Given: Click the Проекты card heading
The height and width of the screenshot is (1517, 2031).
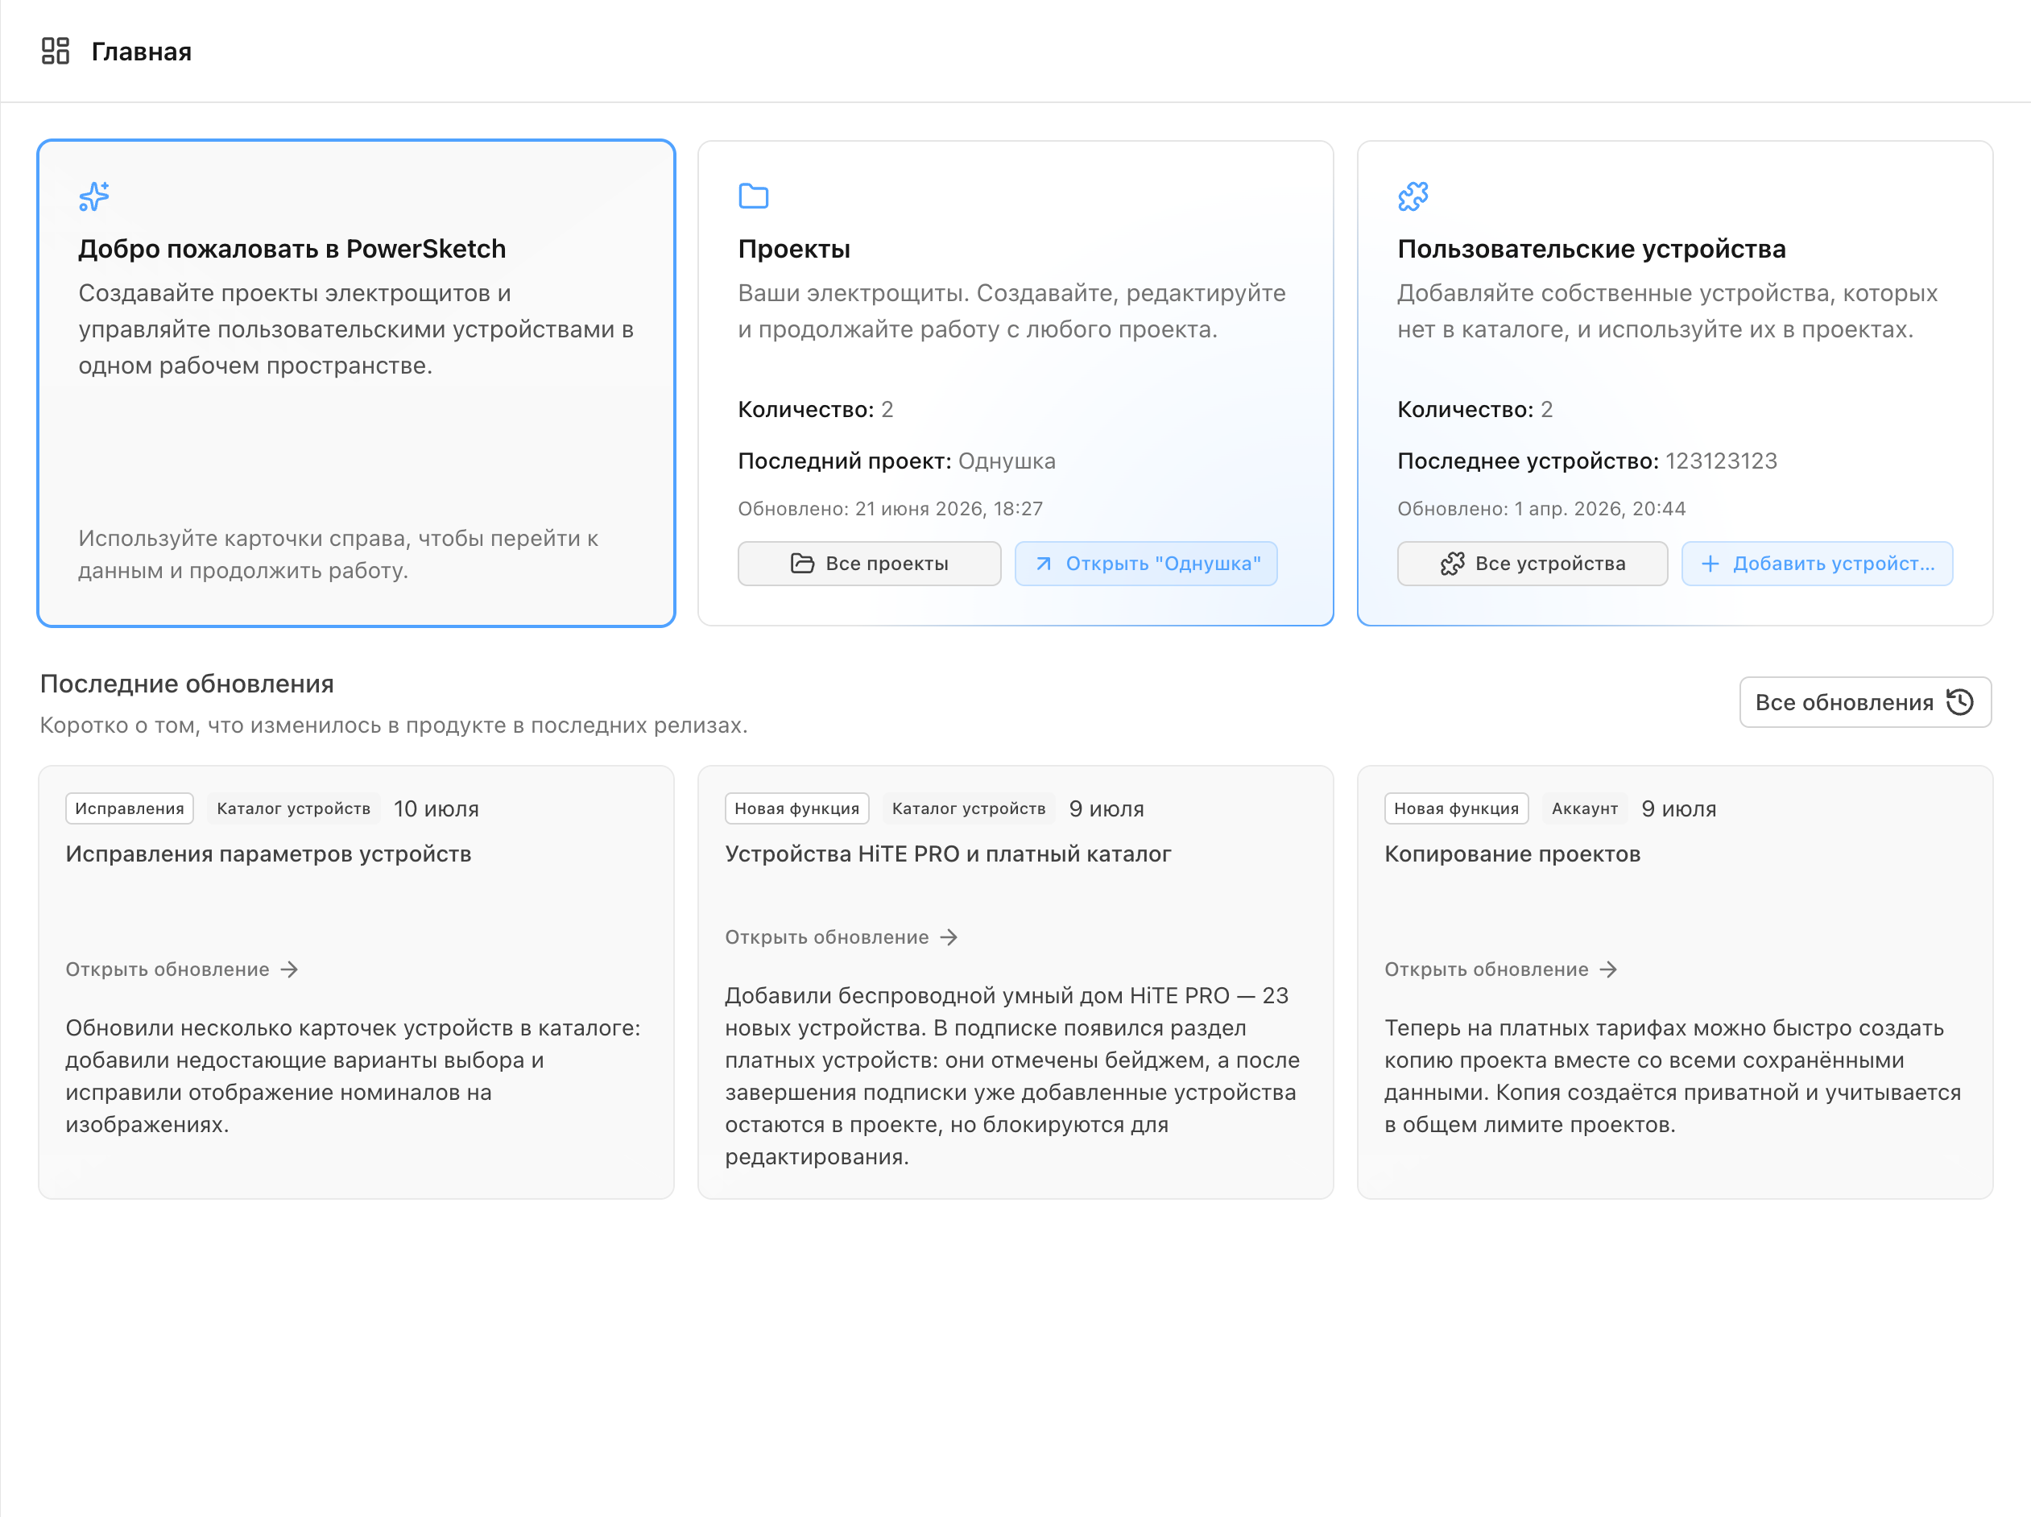Looking at the screenshot, I should tap(794, 249).
